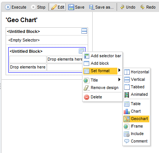
Task: Pick the Animated format option
Action: [x=136, y=94]
